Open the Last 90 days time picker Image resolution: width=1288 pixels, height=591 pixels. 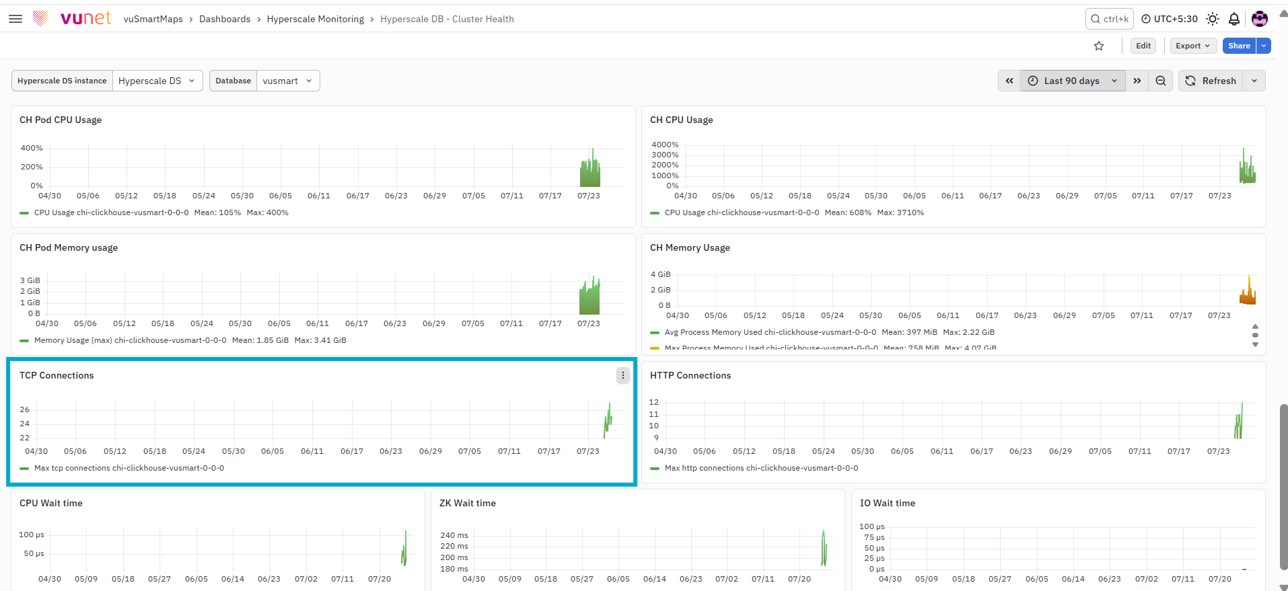(x=1073, y=81)
